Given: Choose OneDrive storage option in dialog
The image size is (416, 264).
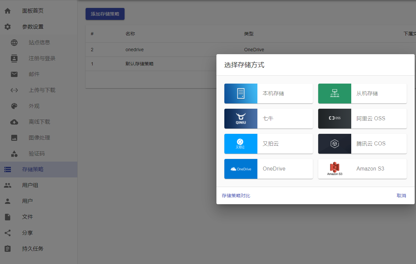Looking at the screenshot, I should pyautogui.click(x=269, y=169).
